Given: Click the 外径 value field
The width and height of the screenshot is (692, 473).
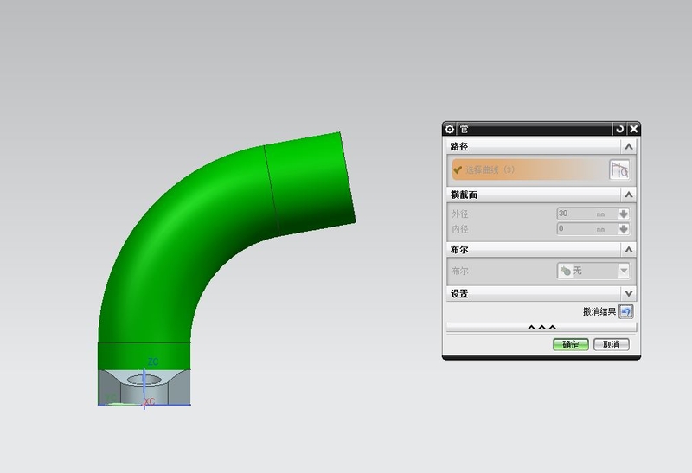Looking at the screenshot, I should 587,214.
